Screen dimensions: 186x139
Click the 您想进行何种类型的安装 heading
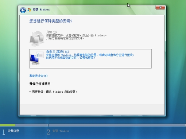51,21
